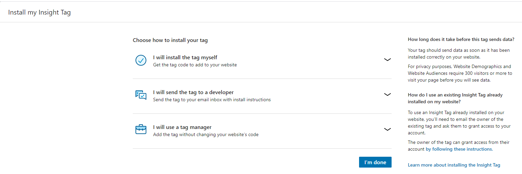Click 'How do I use an existing Insight Tag' question
Viewport: 522px width, 174px height.
click(455, 98)
